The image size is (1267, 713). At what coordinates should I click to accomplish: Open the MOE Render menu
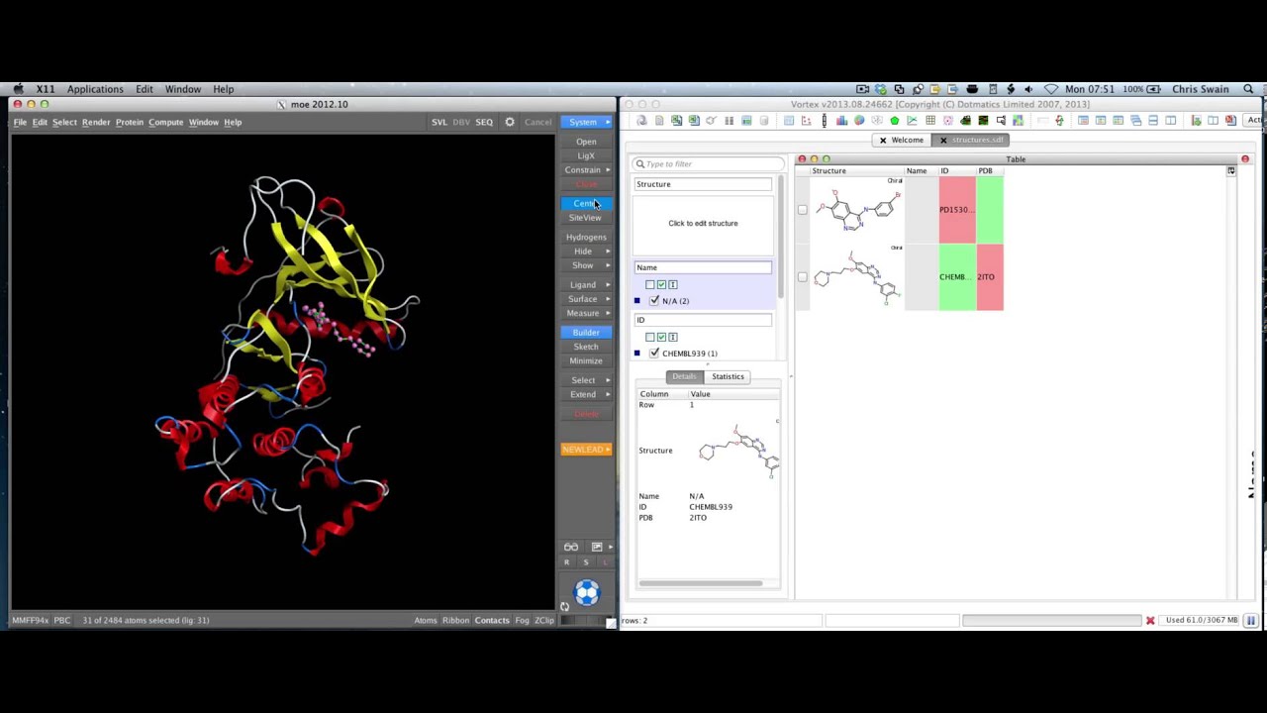coord(96,122)
